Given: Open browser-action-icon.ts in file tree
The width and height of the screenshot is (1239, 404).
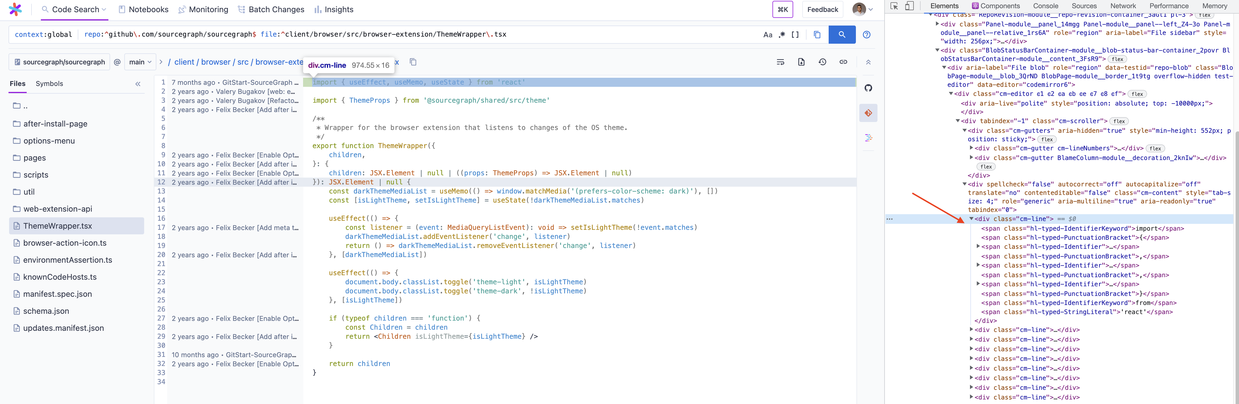Looking at the screenshot, I should (65, 243).
